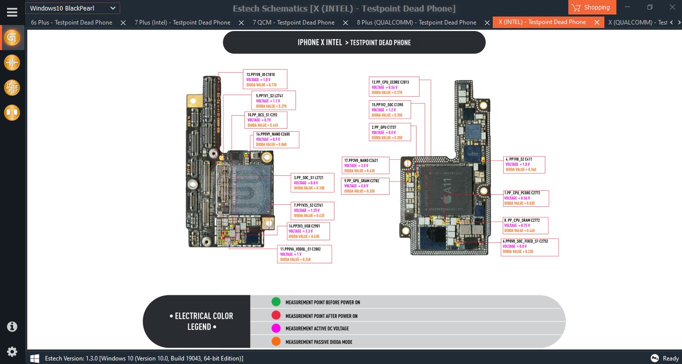Close the 7 QCM Testpoint tab
Viewport: 682px width, 364px height.
[345, 23]
